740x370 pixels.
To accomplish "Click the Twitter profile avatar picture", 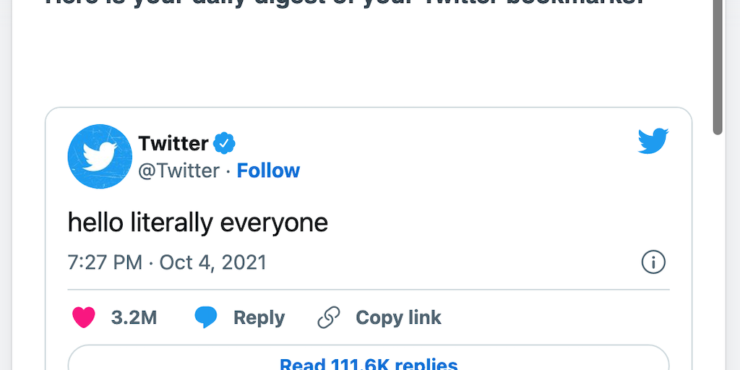I will point(100,156).
